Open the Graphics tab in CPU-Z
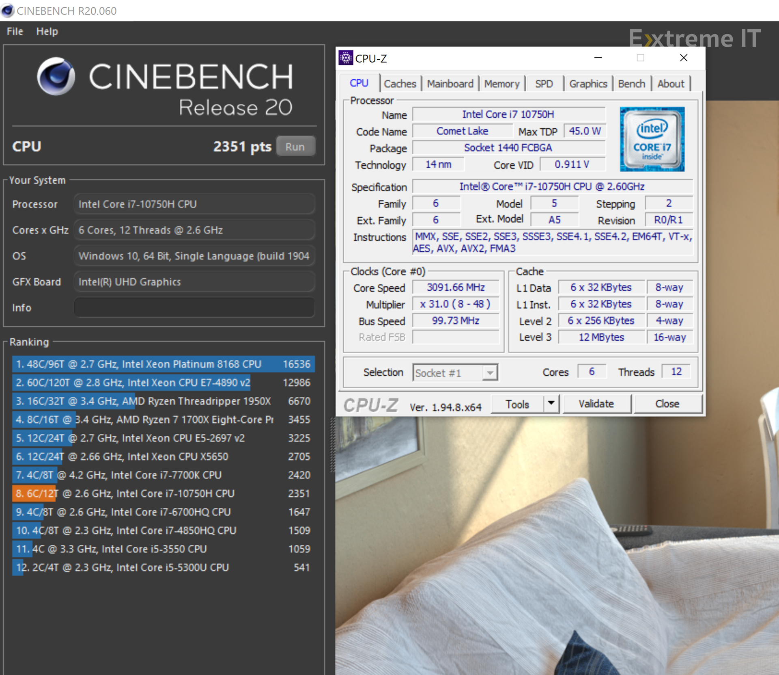779x675 pixels. coord(588,84)
